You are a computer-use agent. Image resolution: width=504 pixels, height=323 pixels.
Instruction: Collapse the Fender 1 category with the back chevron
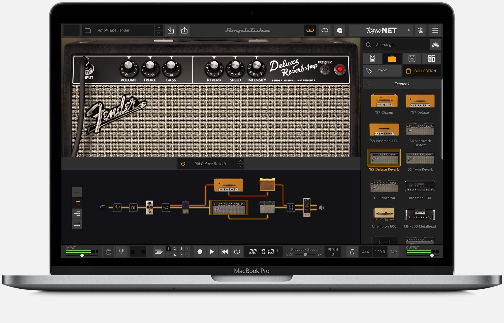coord(369,84)
